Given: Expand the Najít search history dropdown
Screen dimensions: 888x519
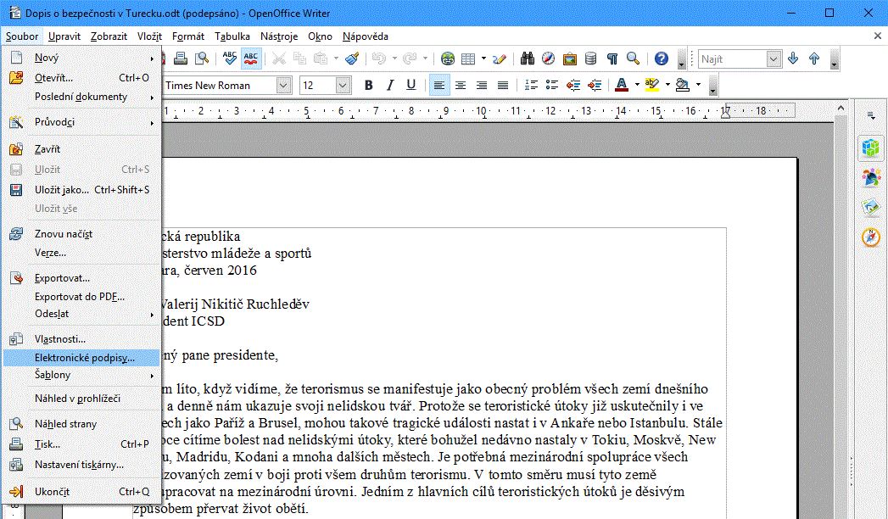Looking at the screenshot, I should [774, 59].
